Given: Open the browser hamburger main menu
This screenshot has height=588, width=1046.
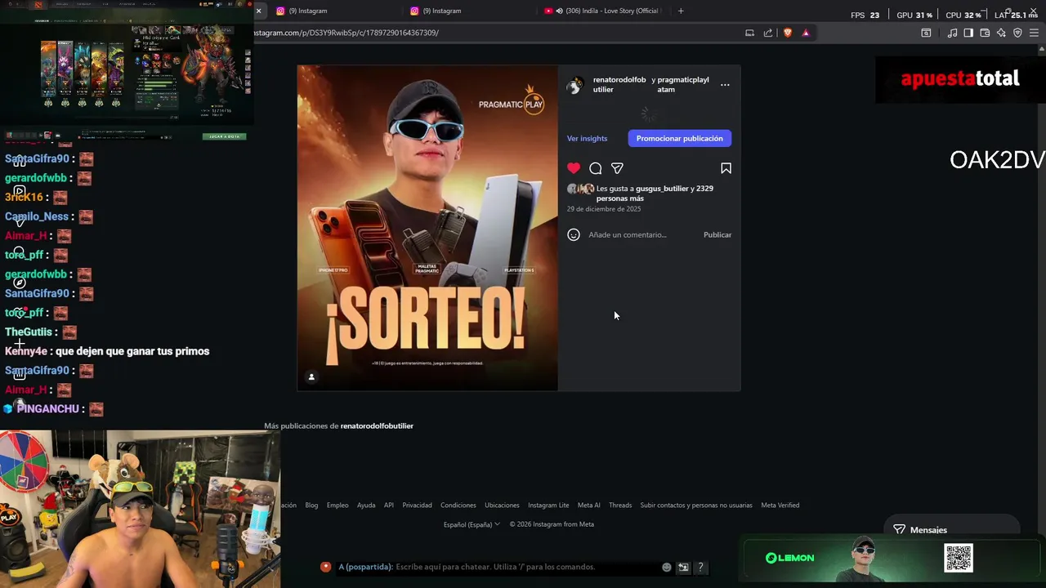Looking at the screenshot, I should pos(1034,33).
